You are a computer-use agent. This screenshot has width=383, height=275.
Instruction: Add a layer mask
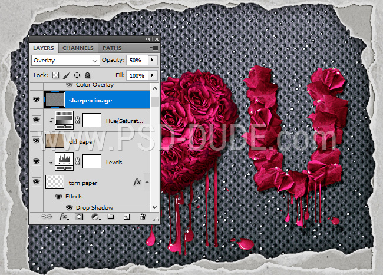[x=79, y=217]
